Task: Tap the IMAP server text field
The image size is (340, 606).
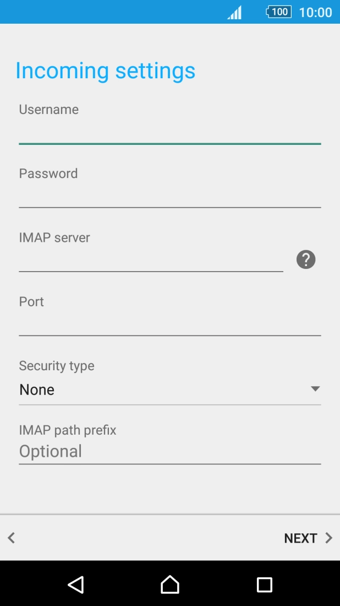Action: coord(151,260)
